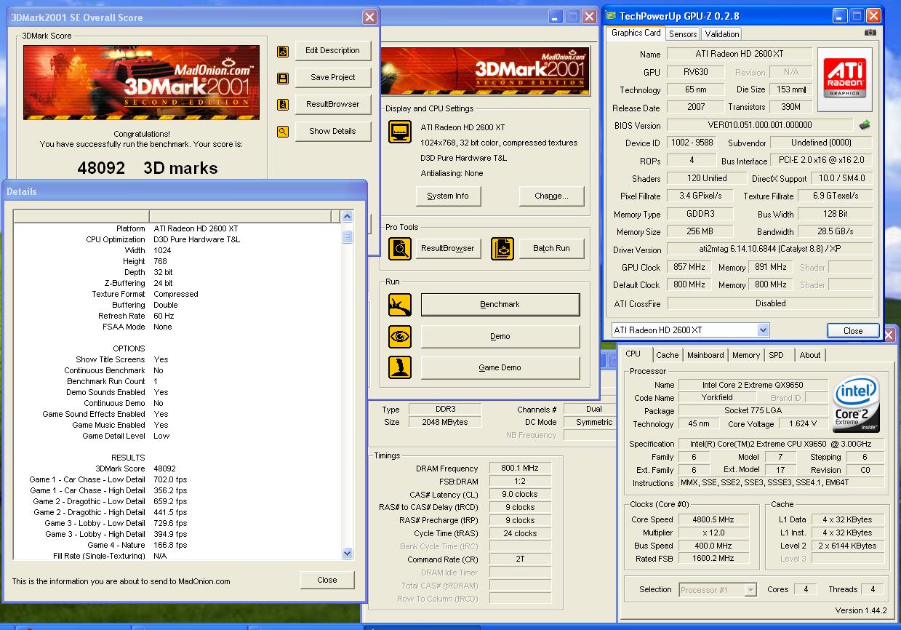Screen dimensions: 901x630
Task: Switch to the Validation tab in GPU-Z
Action: click(722, 34)
